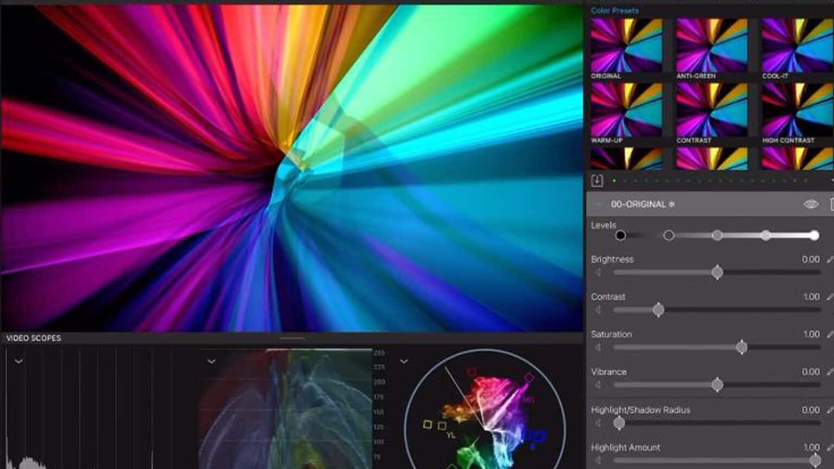Click the Vibrance label
This screenshot has height=469, width=834.
point(609,372)
